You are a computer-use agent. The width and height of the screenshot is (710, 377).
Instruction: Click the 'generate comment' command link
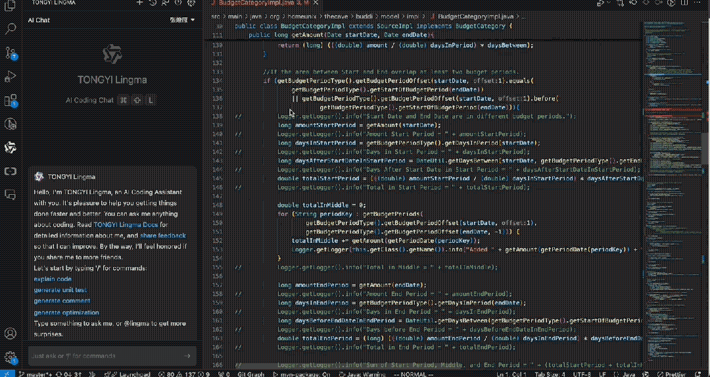[x=62, y=301]
